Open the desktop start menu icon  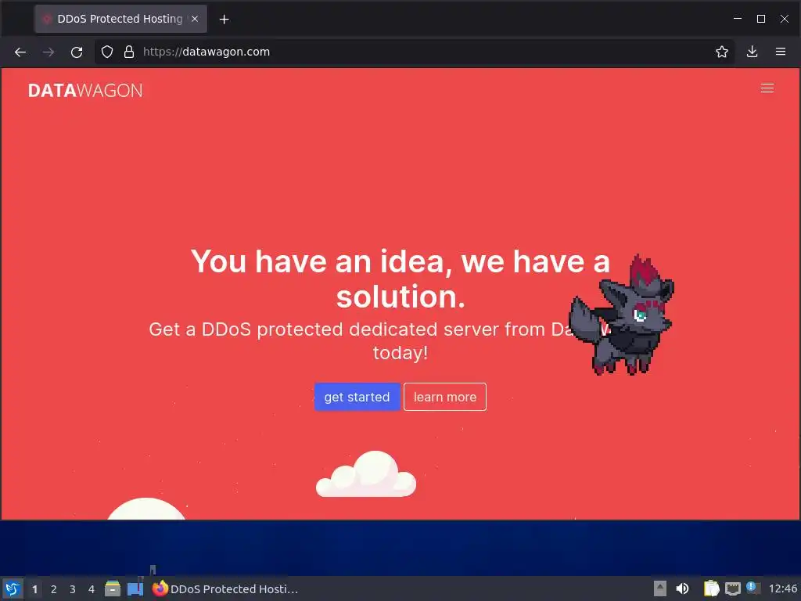coord(13,588)
